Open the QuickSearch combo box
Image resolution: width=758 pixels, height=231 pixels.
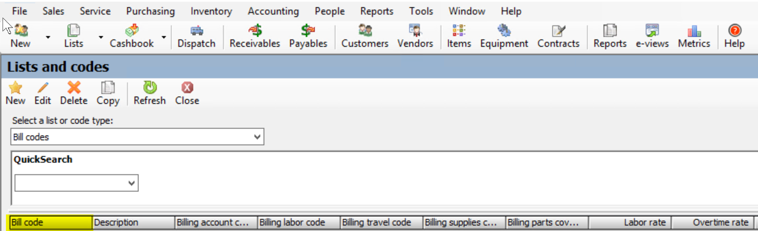click(x=131, y=183)
